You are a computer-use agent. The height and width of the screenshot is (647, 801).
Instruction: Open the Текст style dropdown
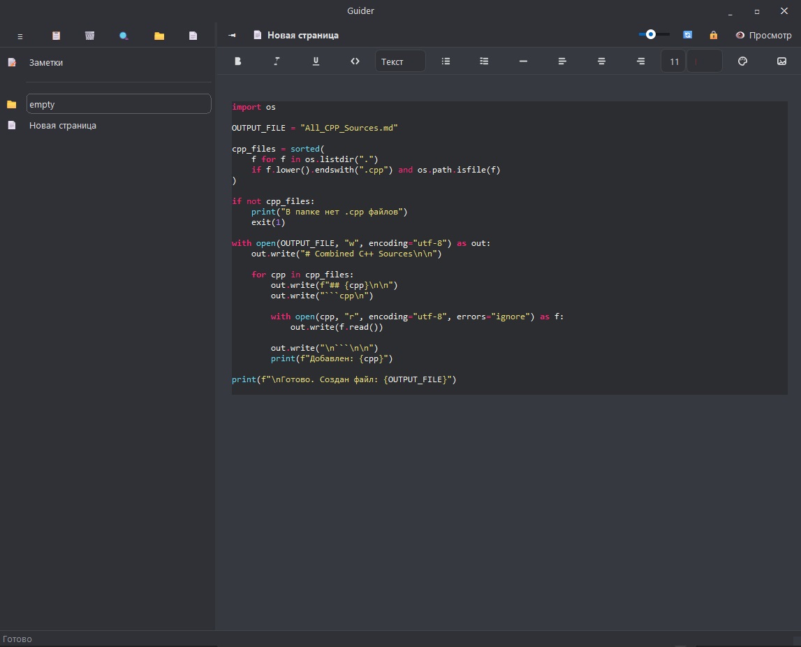point(400,61)
